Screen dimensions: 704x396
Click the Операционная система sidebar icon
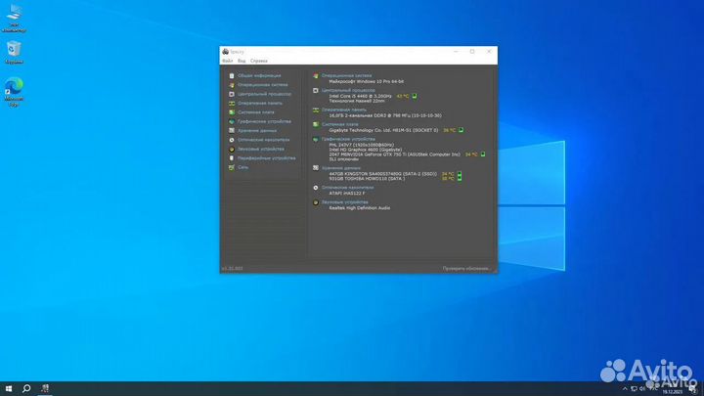[x=232, y=84]
